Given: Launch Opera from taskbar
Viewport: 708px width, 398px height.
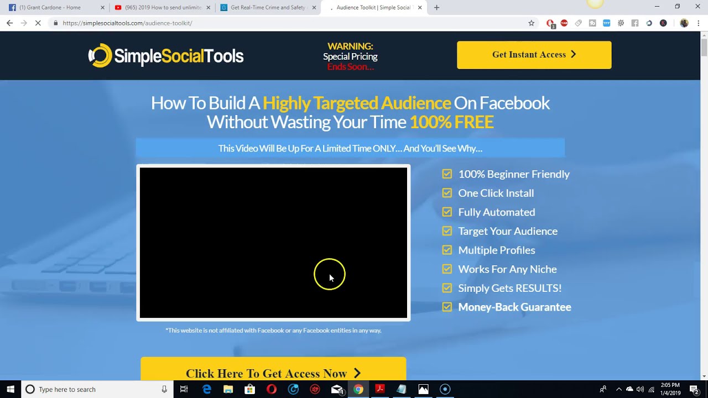Looking at the screenshot, I should (x=272, y=389).
